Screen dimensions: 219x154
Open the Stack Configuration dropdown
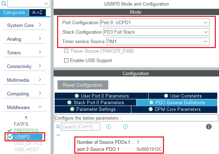[156, 32]
